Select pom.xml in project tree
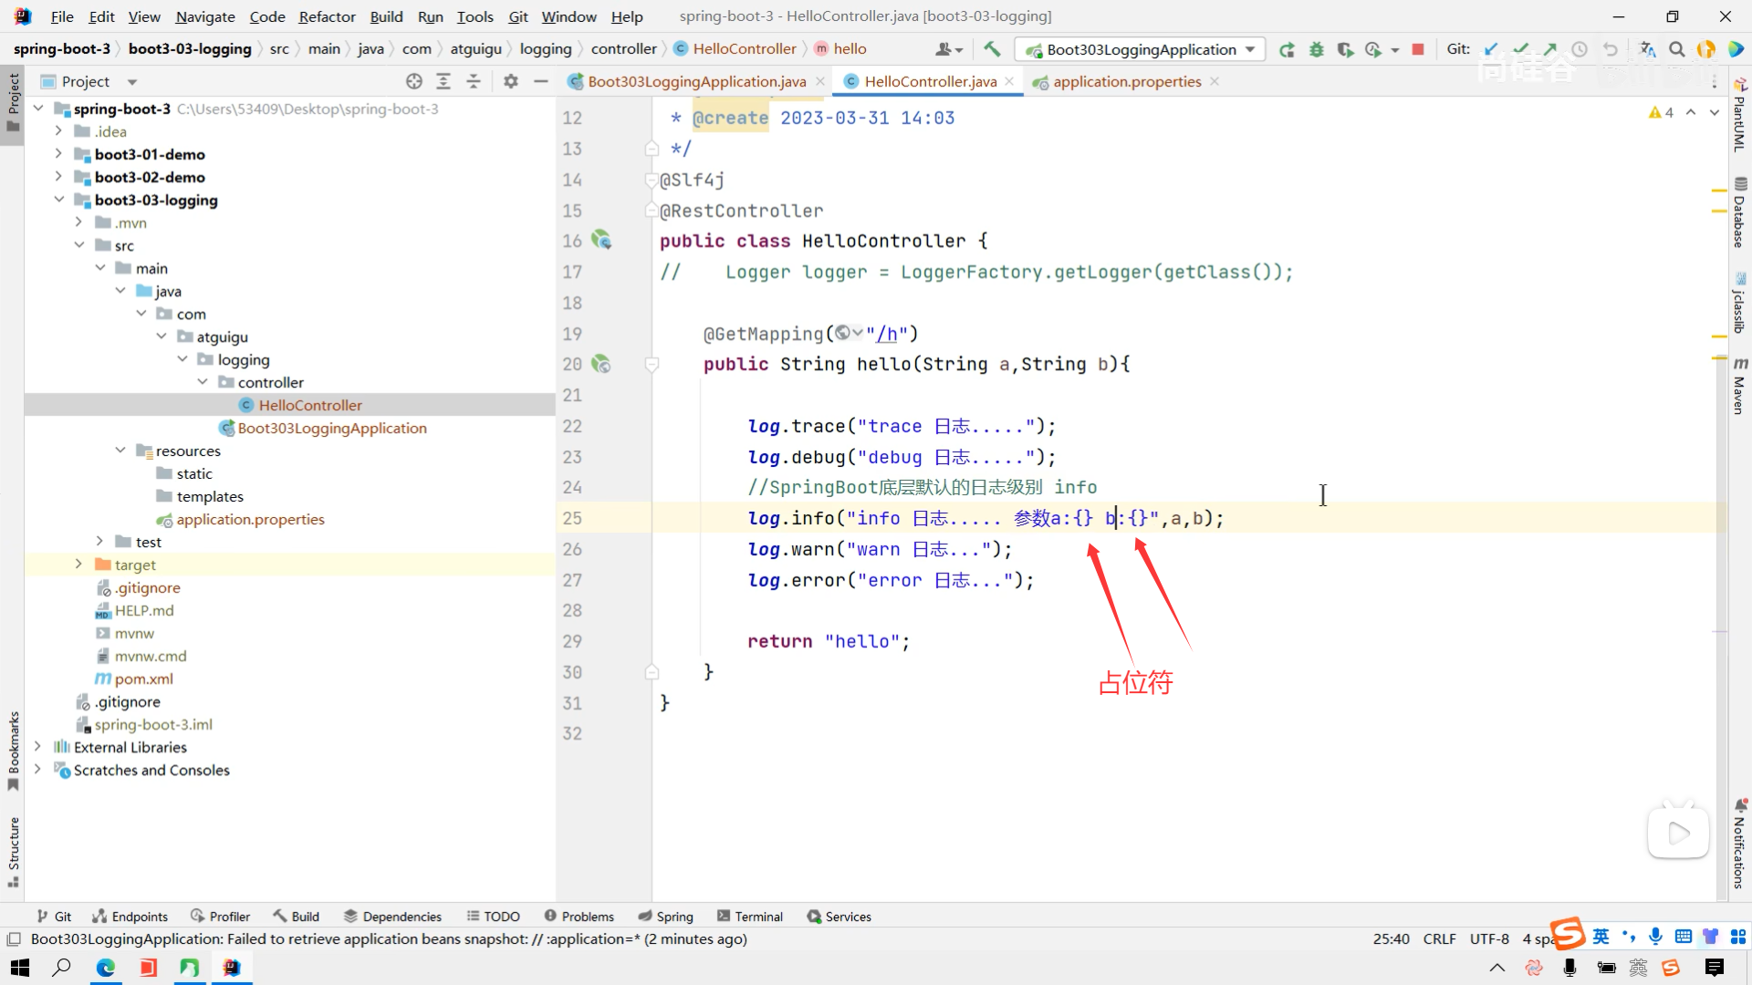 (143, 679)
